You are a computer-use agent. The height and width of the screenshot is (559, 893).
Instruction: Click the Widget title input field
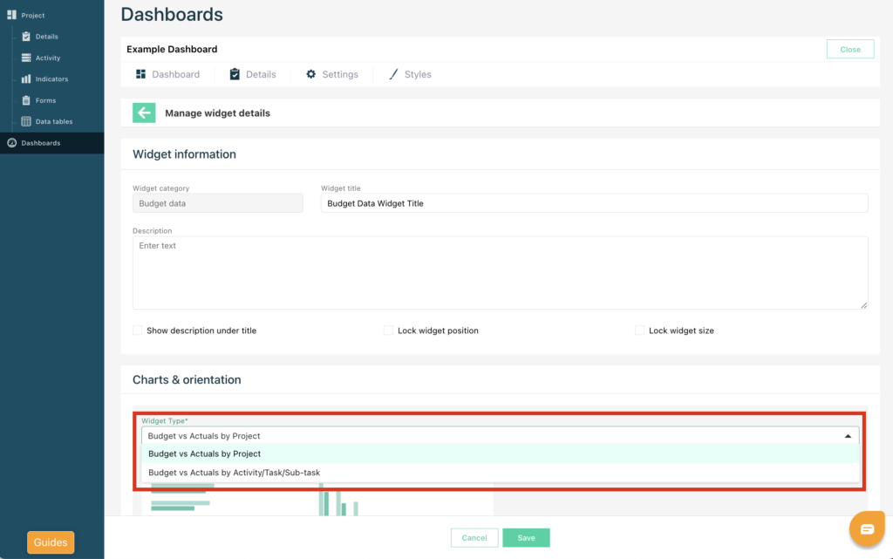click(x=594, y=203)
